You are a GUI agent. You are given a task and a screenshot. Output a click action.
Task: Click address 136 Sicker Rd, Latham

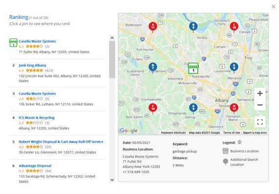coord(56,104)
